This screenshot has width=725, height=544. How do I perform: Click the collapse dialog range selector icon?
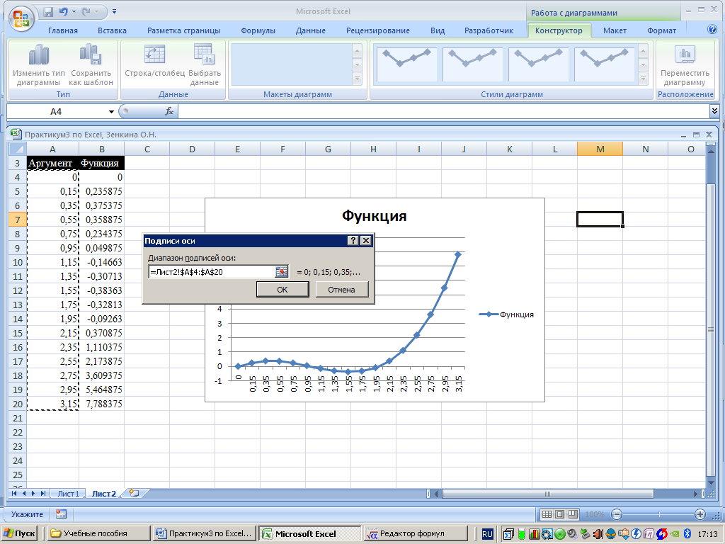pyautogui.click(x=281, y=272)
